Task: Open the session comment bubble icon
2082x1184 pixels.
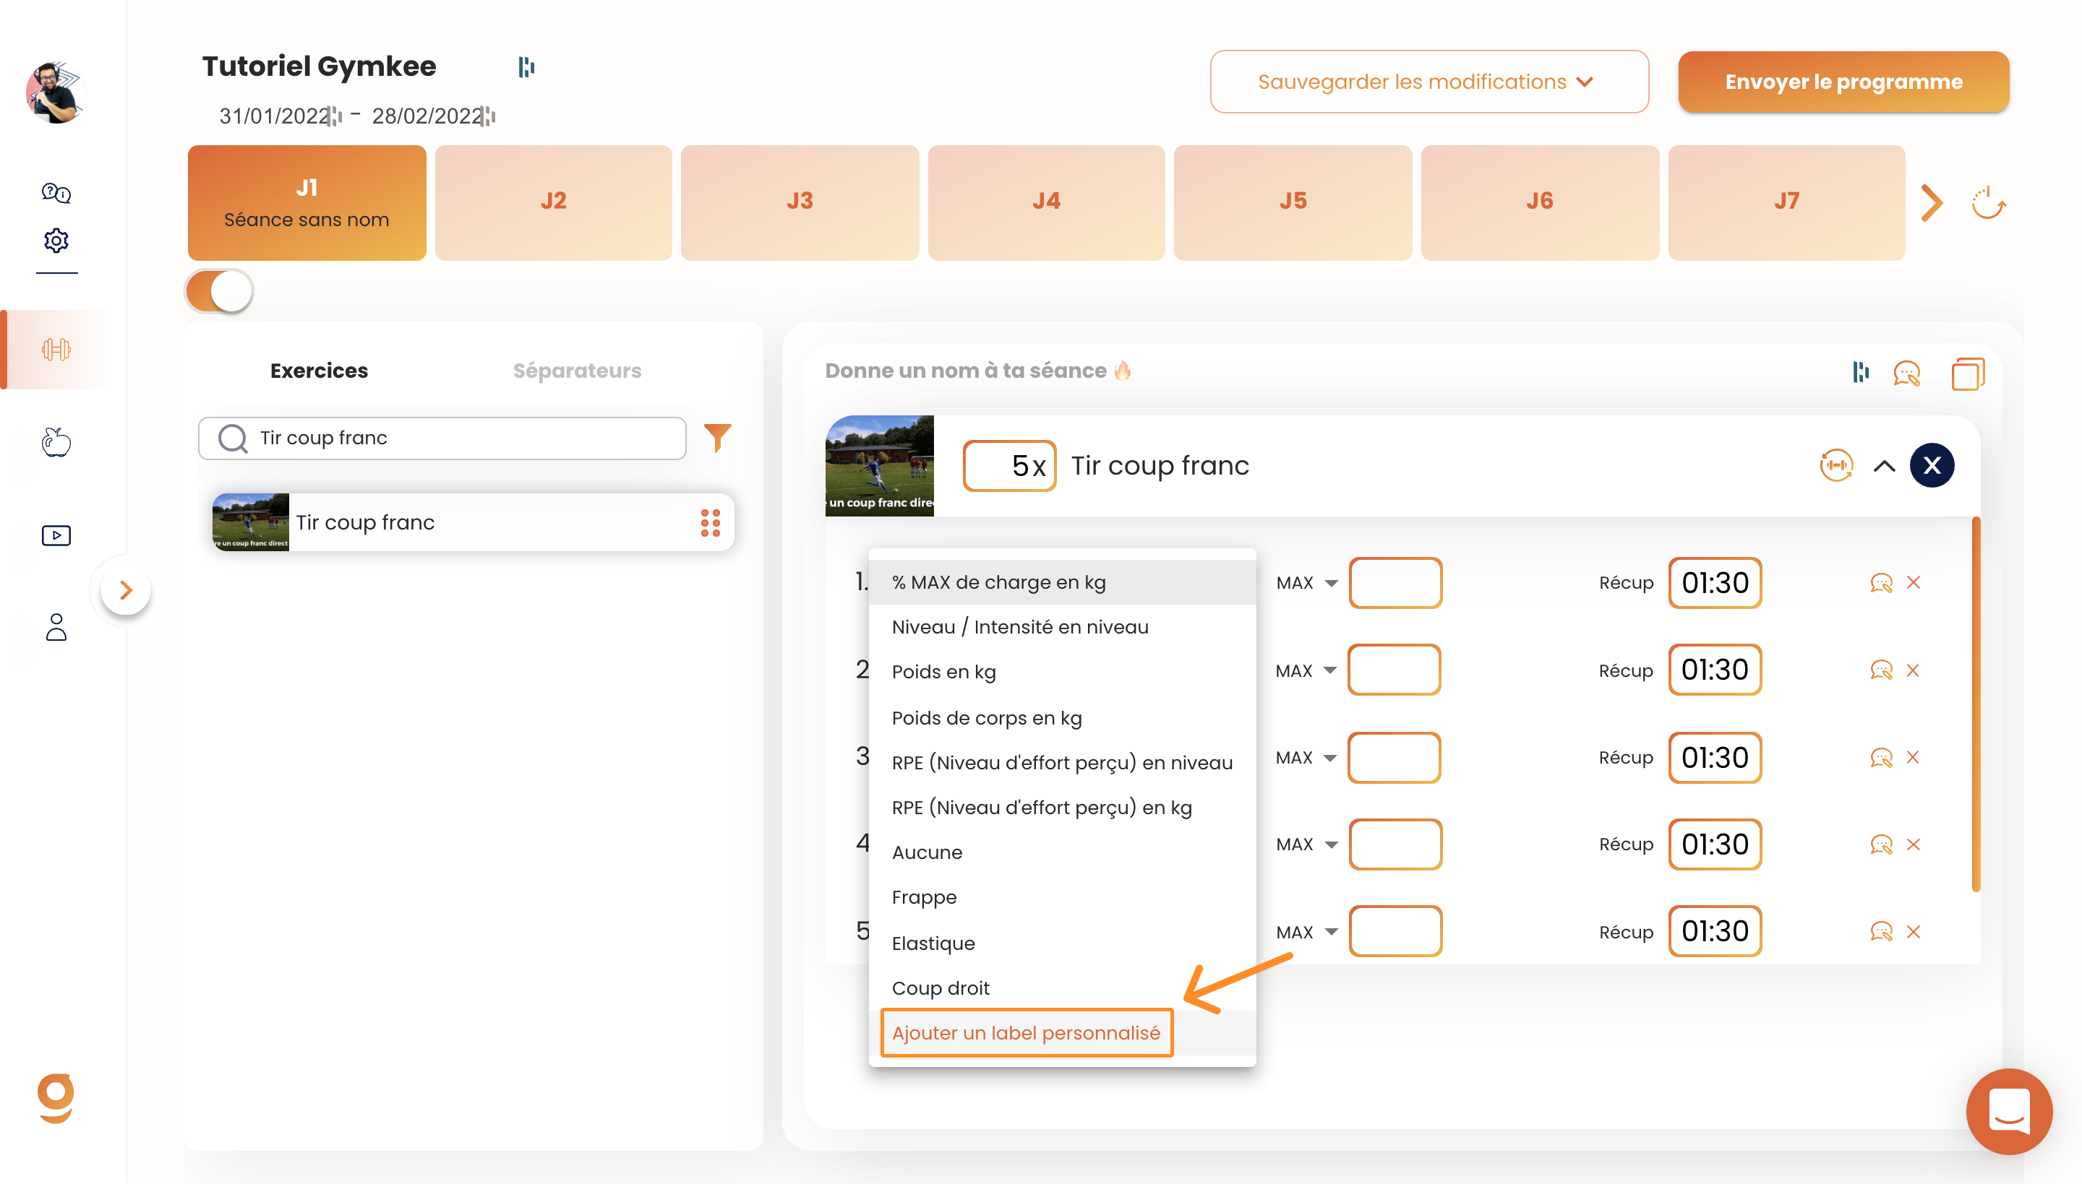Action: coord(1906,373)
